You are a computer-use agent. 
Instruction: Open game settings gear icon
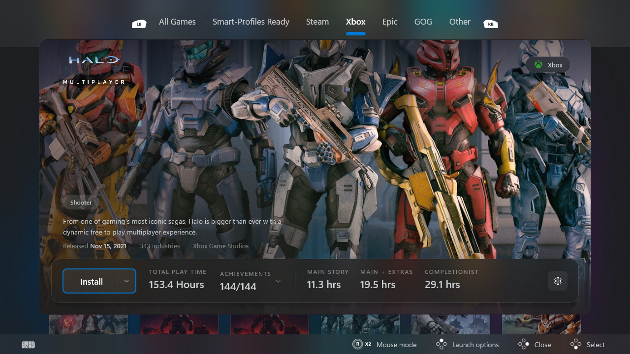coord(558,281)
